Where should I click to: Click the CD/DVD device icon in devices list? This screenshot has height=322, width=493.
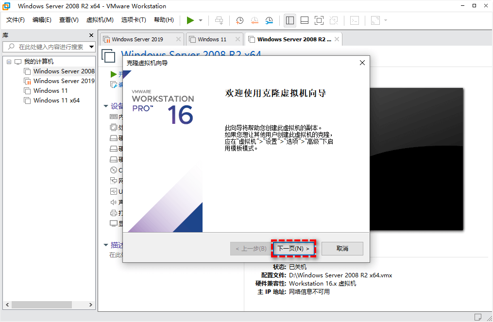[x=114, y=170]
